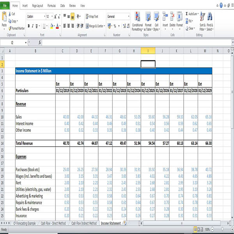
Task: Click the Copy icon
Action: [10, 21]
